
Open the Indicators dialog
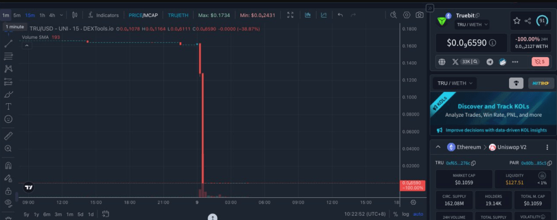tap(103, 15)
